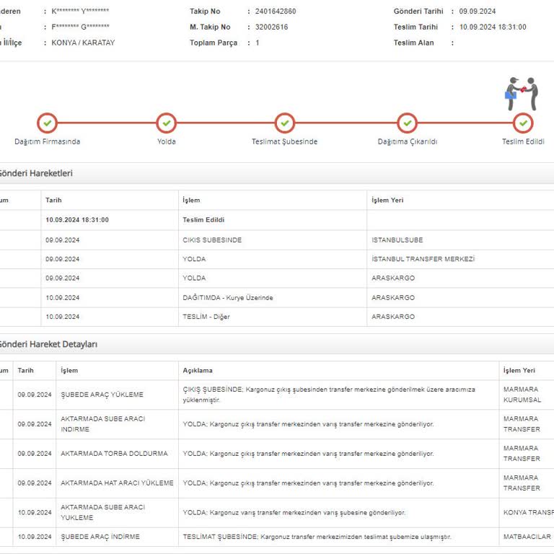Click the KONYA / KARATAY destination text

pos(83,43)
